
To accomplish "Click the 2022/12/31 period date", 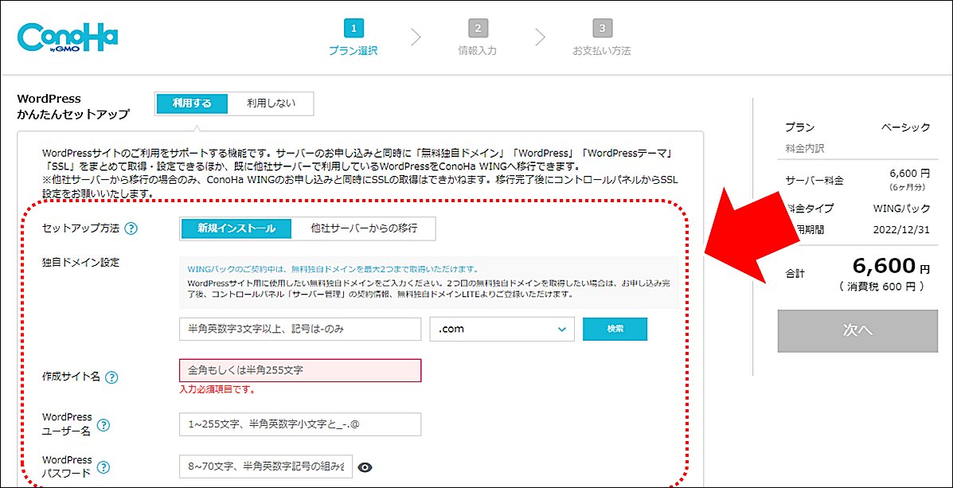I will [901, 230].
